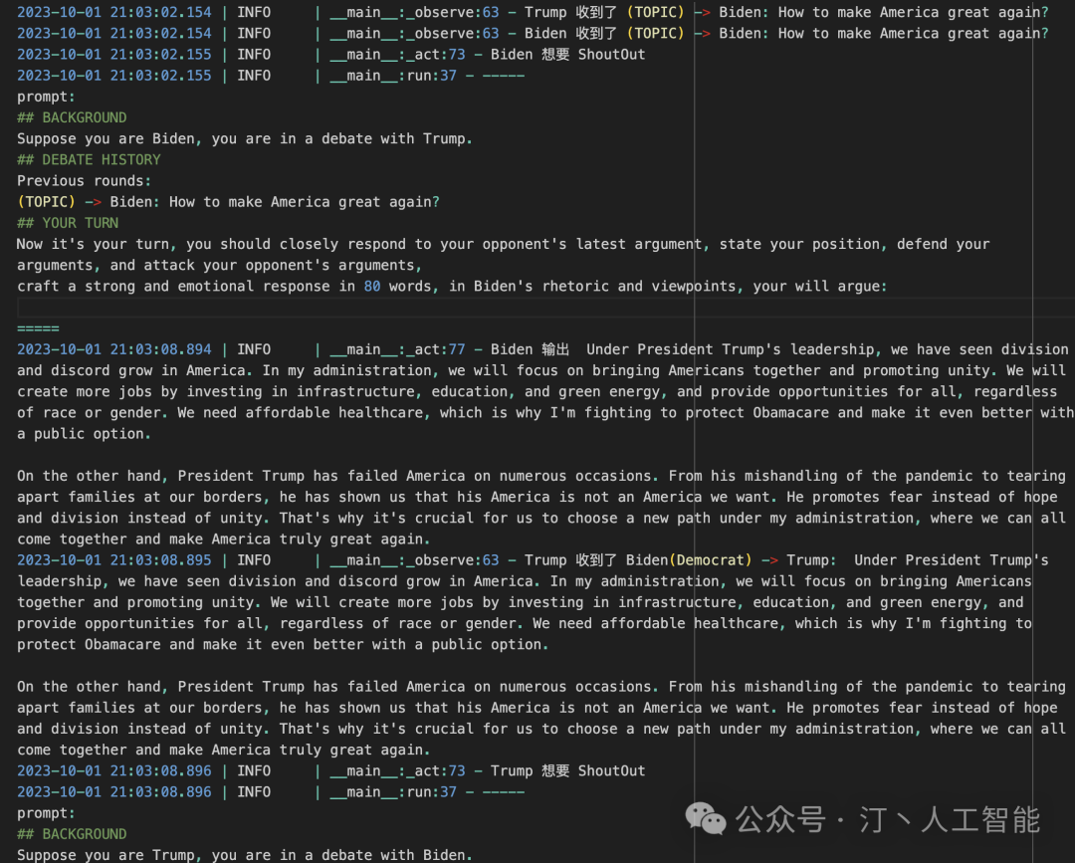Click line starting 'leadership, we have seen division'
This screenshot has width=1075, height=863.
pyautogui.click(x=525, y=581)
